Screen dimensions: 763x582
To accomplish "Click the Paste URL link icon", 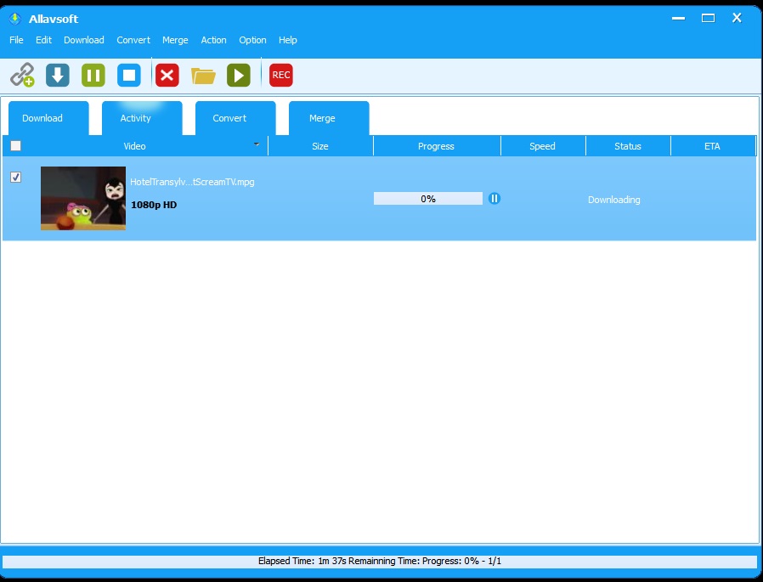I will click(x=22, y=75).
